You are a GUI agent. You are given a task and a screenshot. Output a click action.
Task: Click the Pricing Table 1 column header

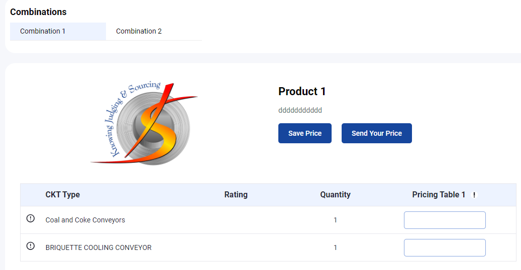coord(439,194)
